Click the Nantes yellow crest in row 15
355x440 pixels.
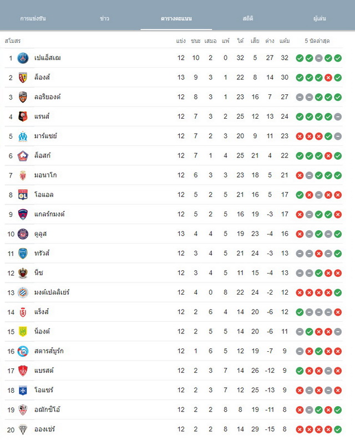click(23, 332)
